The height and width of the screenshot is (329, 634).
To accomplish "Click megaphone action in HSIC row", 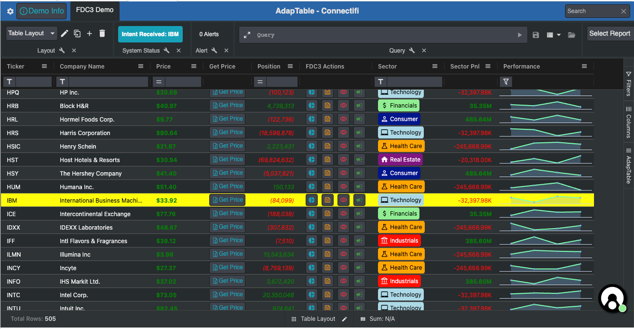I will [x=359, y=146].
